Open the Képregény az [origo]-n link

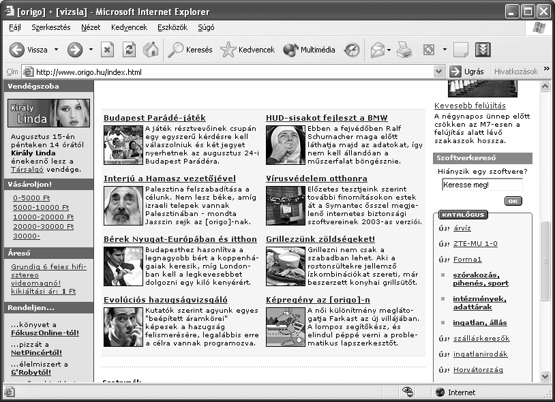click(318, 300)
